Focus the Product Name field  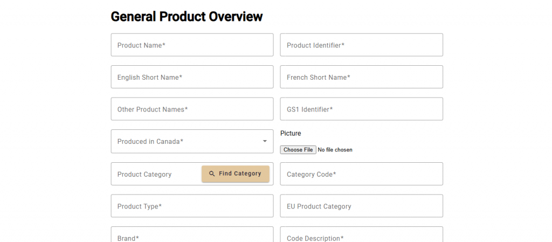(192, 45)
